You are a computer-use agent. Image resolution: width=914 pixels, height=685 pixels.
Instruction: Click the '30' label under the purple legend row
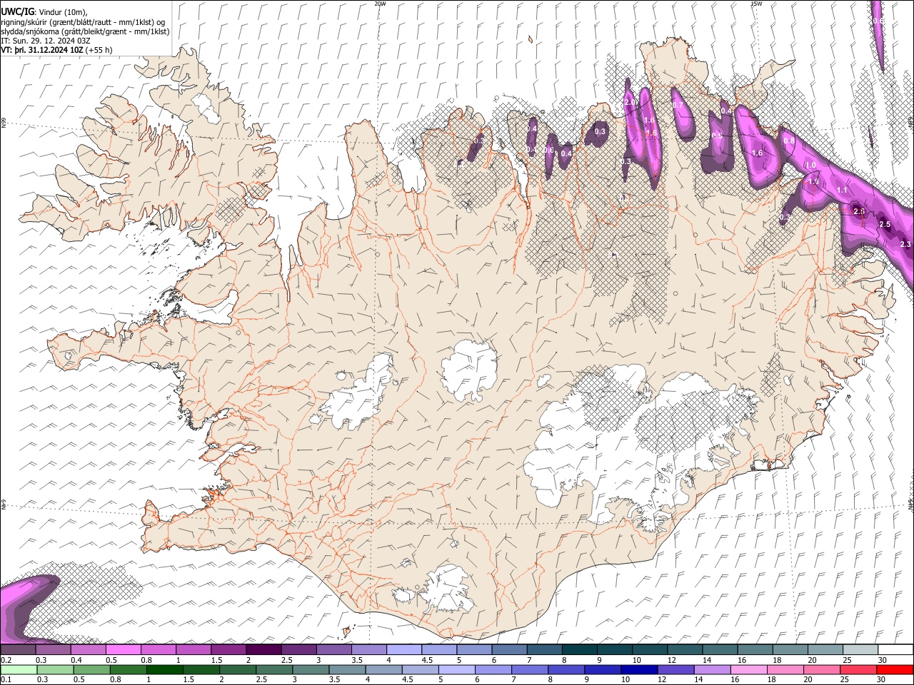pyautogui.click(x=883, y=660)
